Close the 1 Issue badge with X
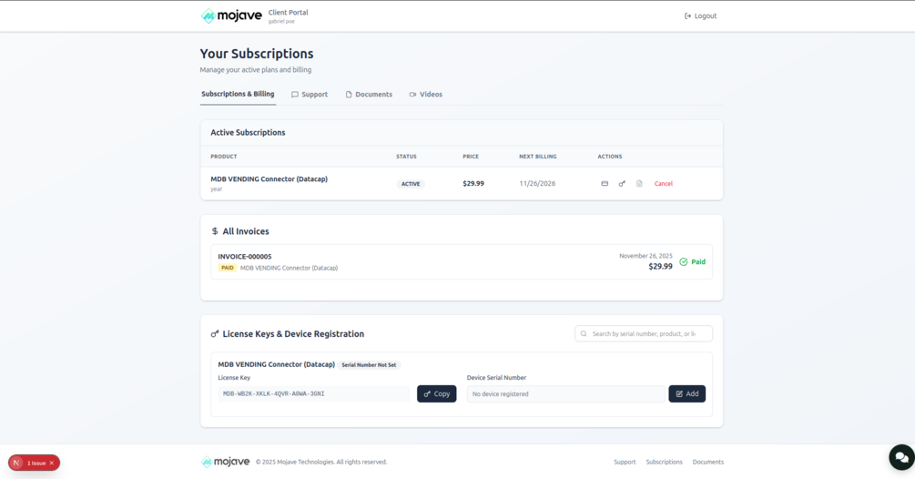The height and width of the screenshot is (479, 915). 52,464
